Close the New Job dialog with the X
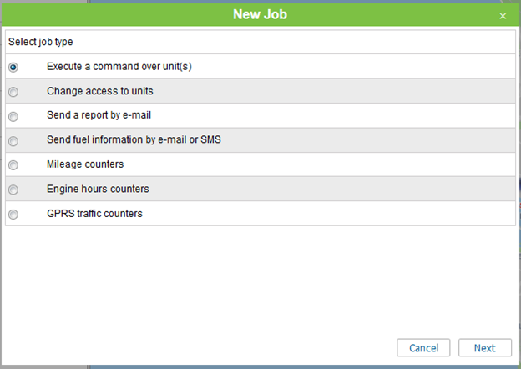Viewport: 521px width, 369px height. pos(503,16)
